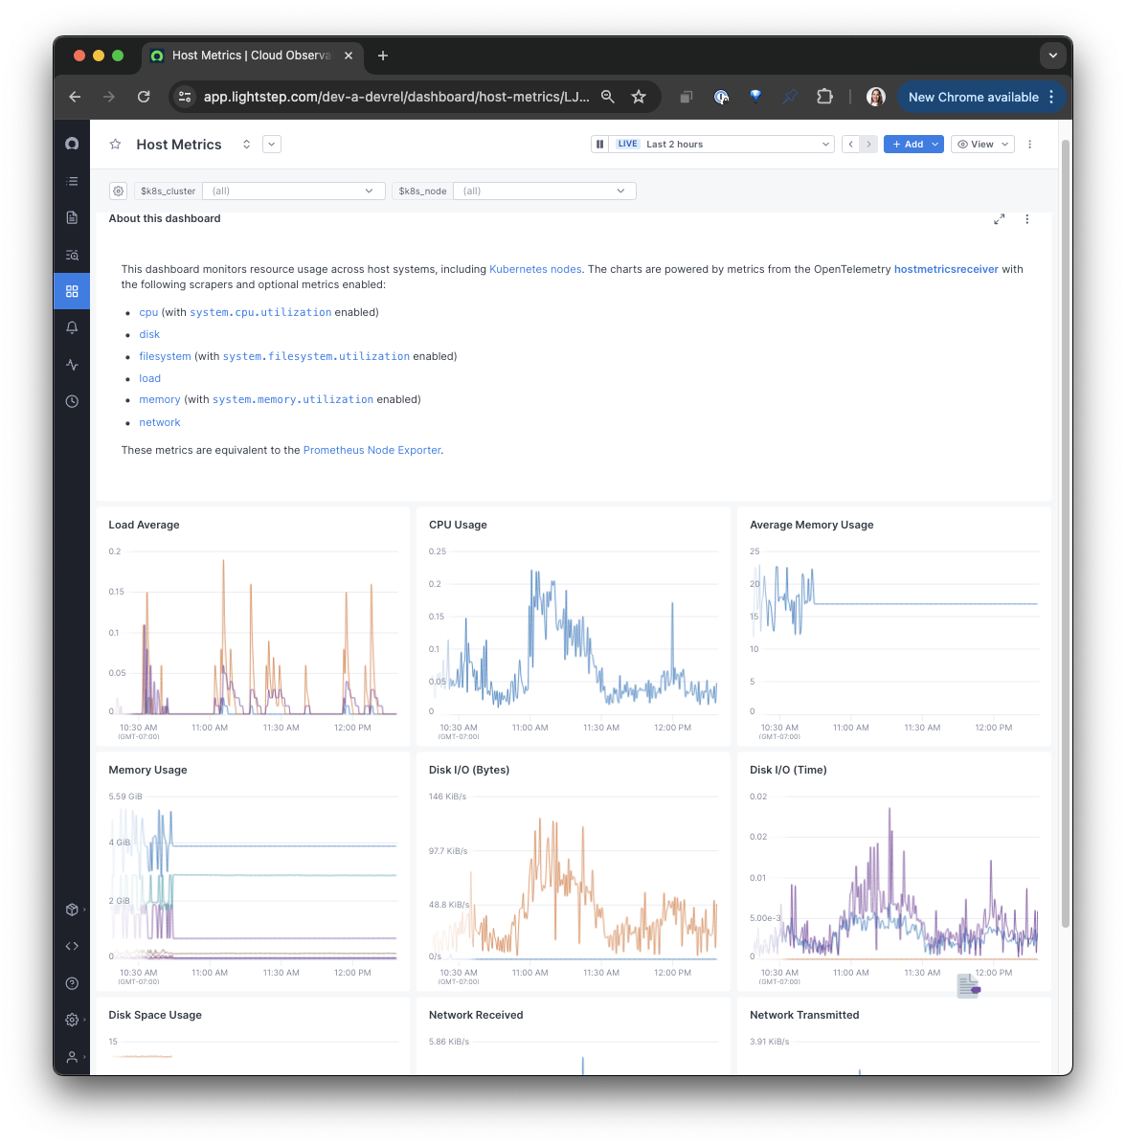Open the Prometheus Node Exporter link
Image resolution: width=1126 pixels, height=1146 pixels.
[372, 449]
